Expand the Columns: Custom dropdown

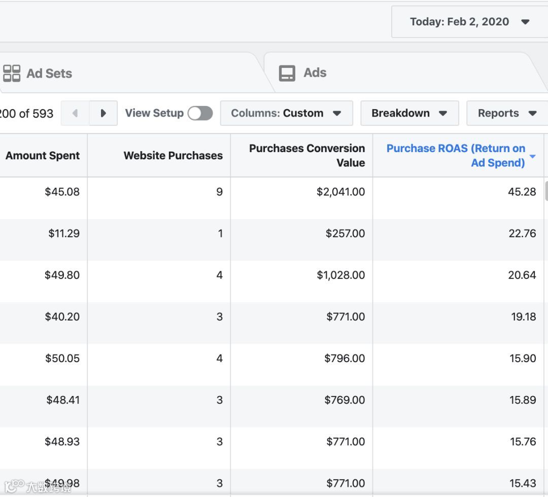click(x=286, y=113)
